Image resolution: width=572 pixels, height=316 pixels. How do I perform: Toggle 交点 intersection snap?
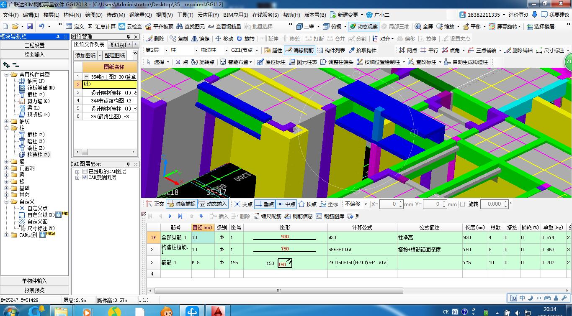coord(243,204)
